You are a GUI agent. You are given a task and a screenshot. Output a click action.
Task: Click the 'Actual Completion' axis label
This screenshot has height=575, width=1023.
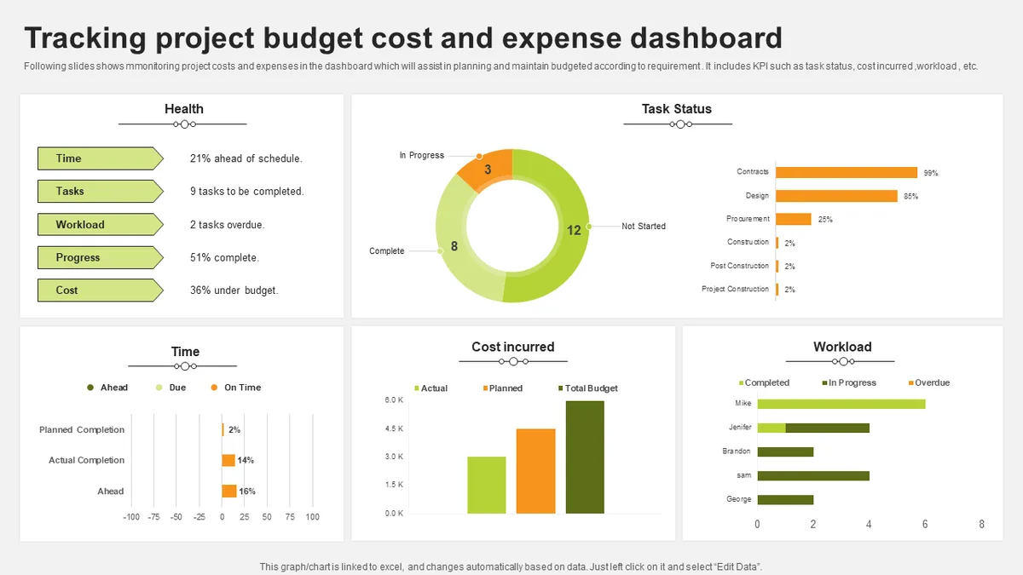click(x=86, y=460)
